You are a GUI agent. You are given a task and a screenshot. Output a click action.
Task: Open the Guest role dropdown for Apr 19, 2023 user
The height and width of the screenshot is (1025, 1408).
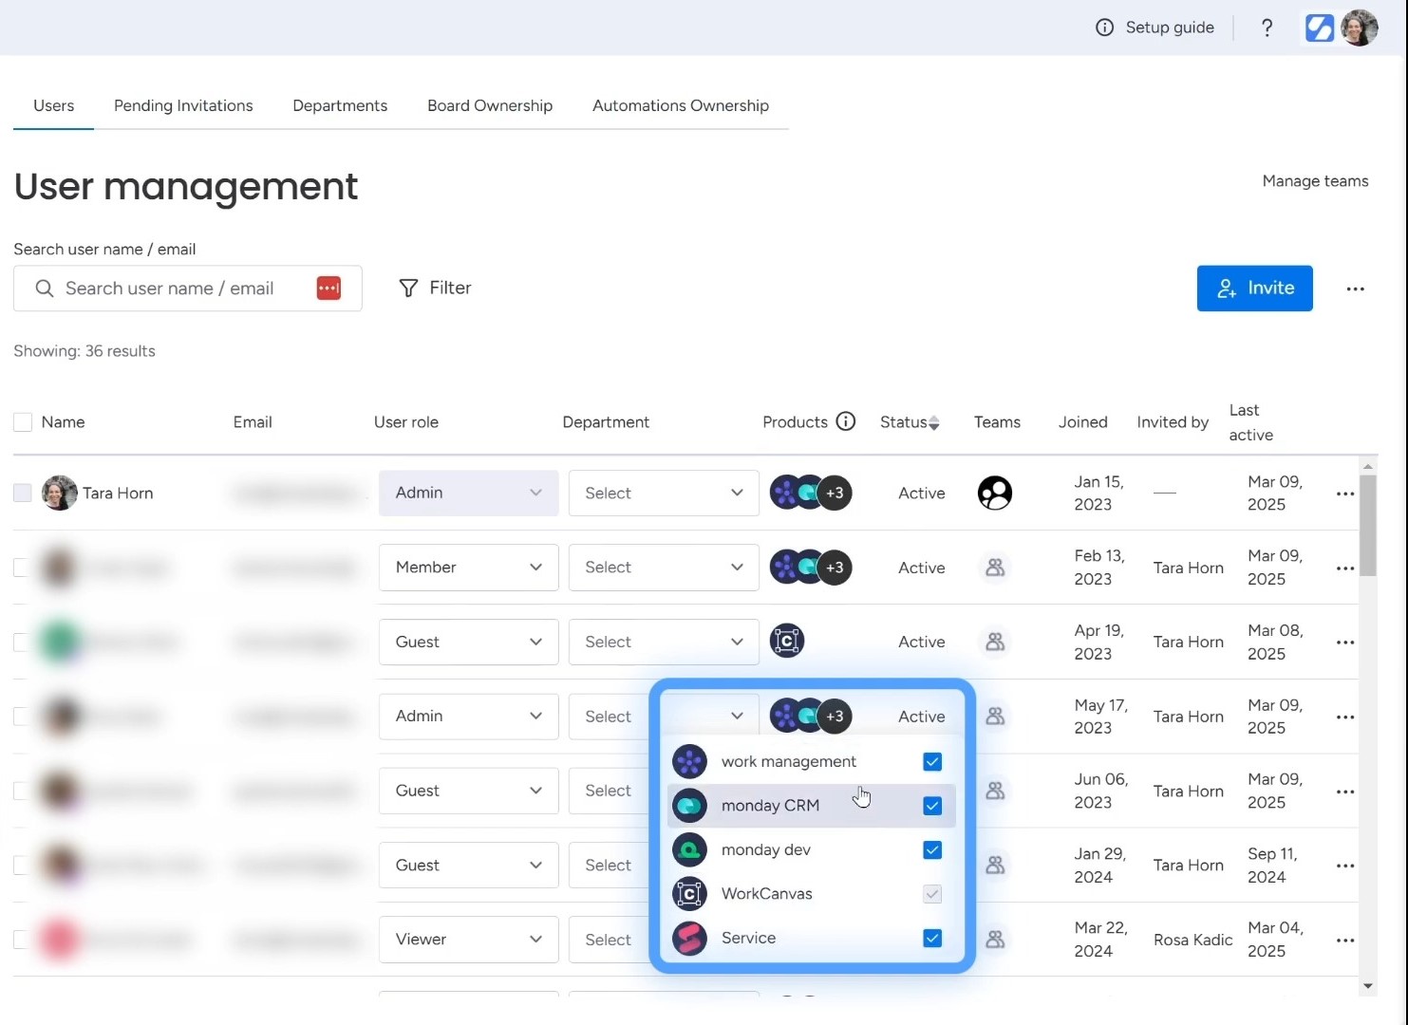pos(468,642)
